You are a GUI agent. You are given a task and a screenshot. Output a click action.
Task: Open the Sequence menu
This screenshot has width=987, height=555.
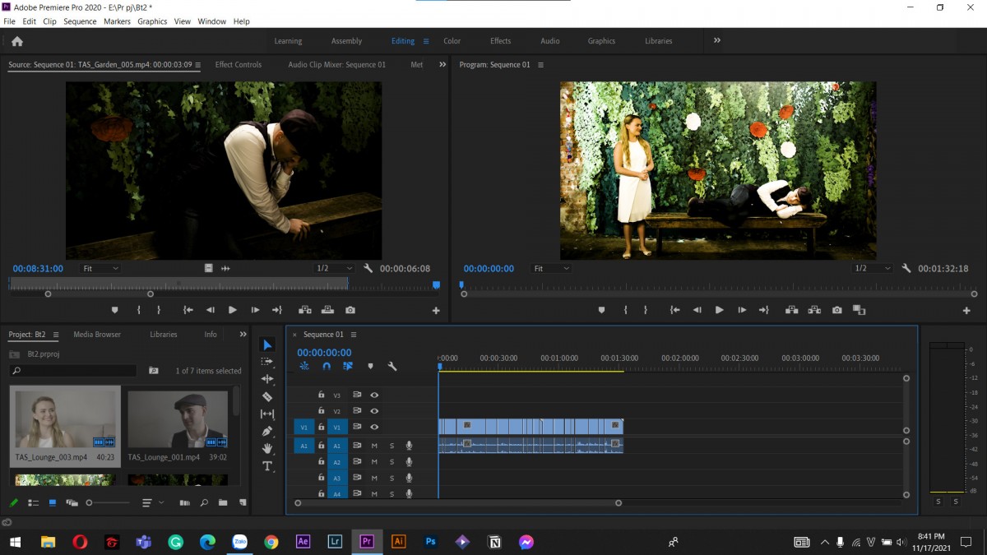pos(80,21)
